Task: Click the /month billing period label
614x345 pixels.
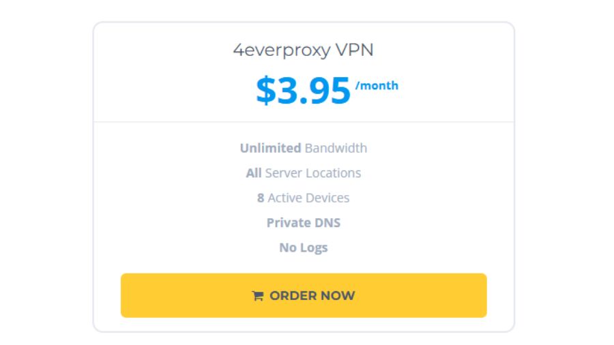Action: pyautogui.click(x=377, y=86)
